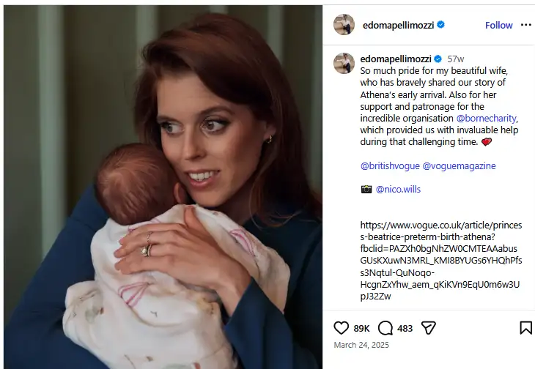Click the 483 comments count
The width and height of the screenshot is (535, 369).
pyautogui.click(x=405, y=329)
